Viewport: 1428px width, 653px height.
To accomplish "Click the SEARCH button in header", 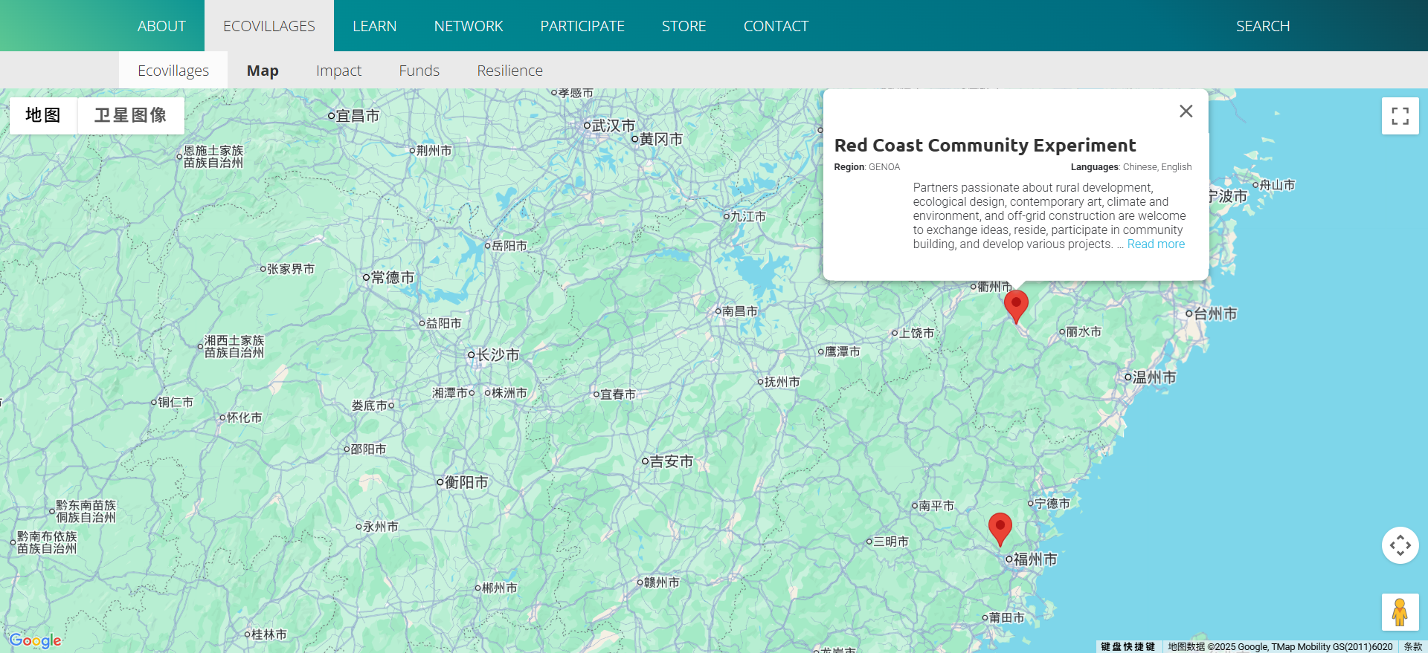I will click(1262, 26).
